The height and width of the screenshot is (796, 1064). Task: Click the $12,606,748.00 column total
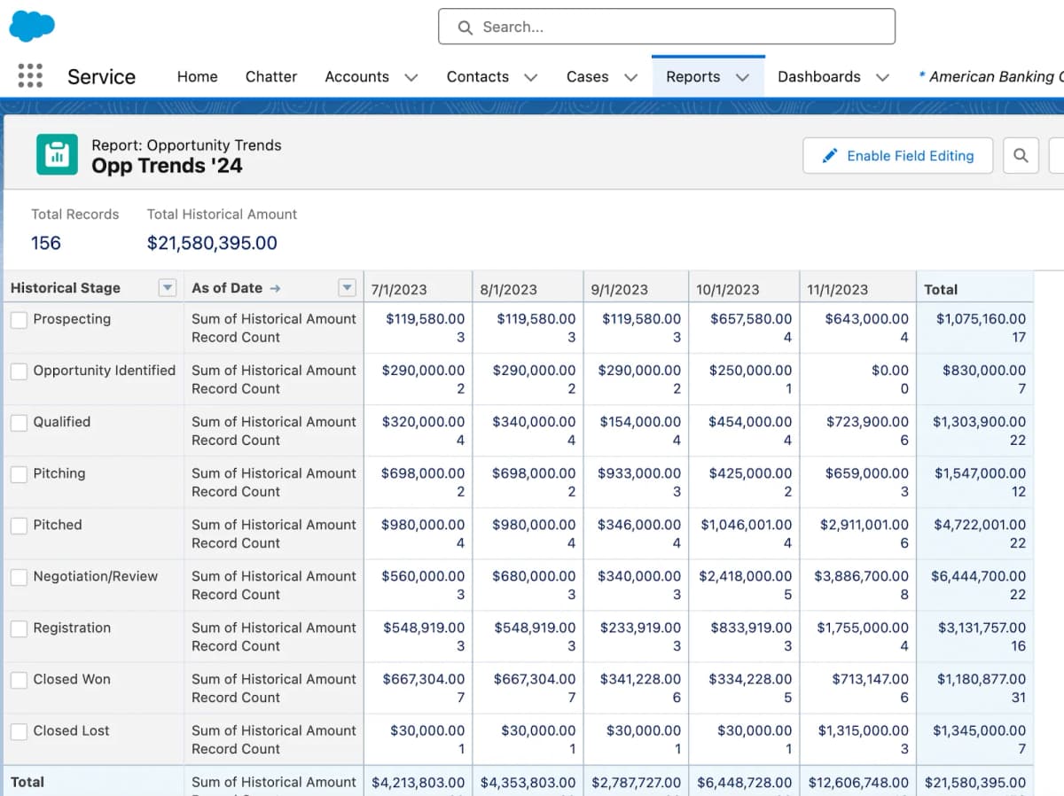point(859,782)
